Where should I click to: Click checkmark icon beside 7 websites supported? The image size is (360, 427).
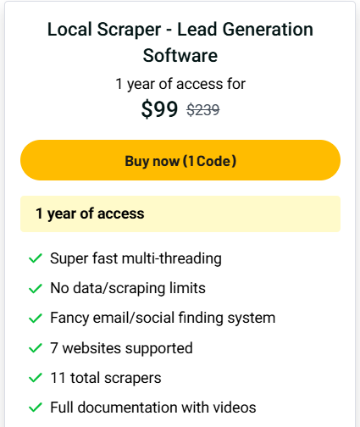pyautogui.click(x=36, y=348)
